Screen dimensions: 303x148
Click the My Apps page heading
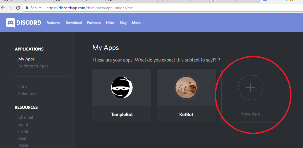[x=106, y=48]
